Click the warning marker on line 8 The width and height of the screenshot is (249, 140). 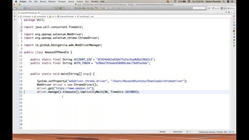coord(18,45)
